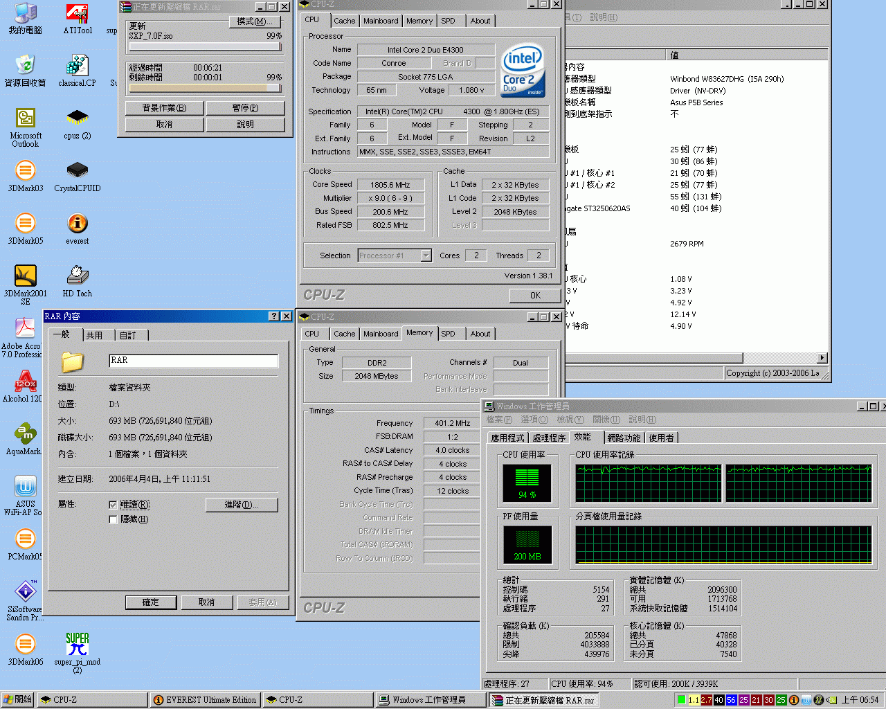Launch Microsoft Outlook from desktop
This screenshot has height=709, width=886.
pos(25,129)
